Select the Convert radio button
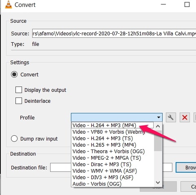This screenshot has height=195, width=196. tap(14, 74)
